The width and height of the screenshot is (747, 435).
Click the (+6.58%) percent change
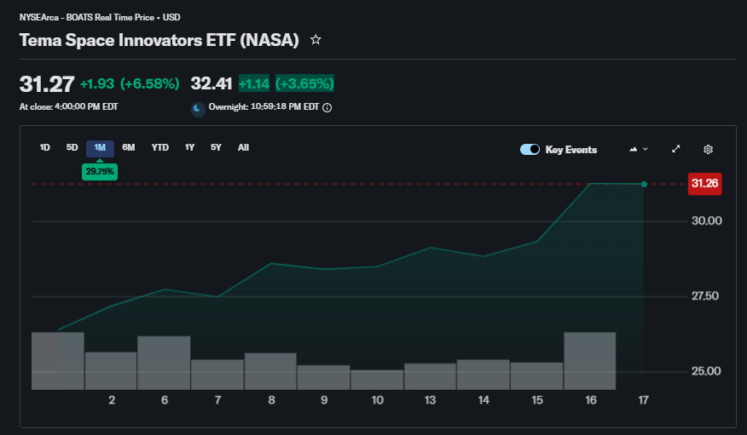click(x=149, y=84)
